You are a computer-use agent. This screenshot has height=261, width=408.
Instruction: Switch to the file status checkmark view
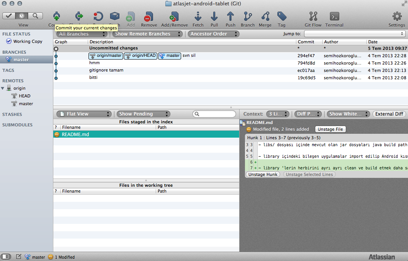tap(9, 16)
